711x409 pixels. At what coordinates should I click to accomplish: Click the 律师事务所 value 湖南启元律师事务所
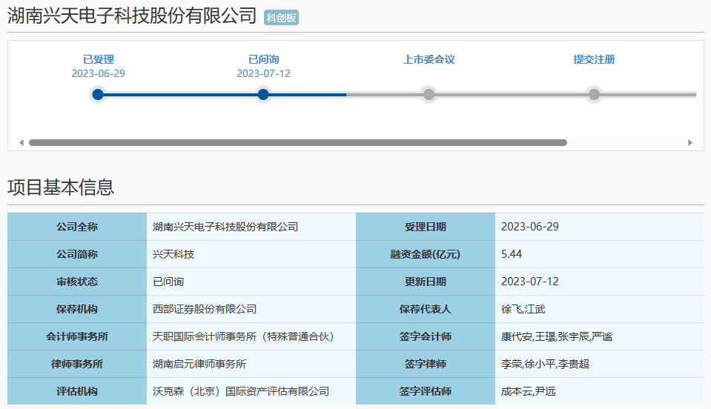tap(199, 364)
